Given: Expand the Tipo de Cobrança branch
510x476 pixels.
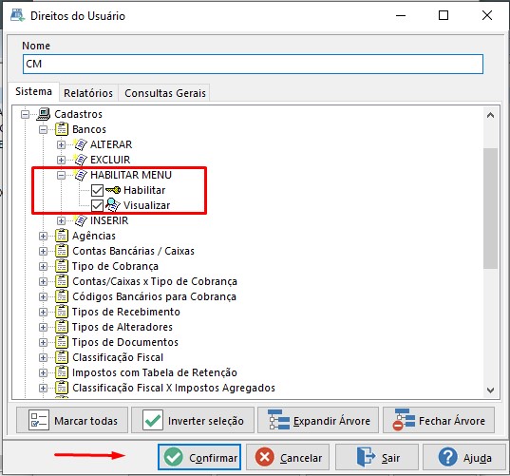Looking at the screenshot, I should 43,266.
